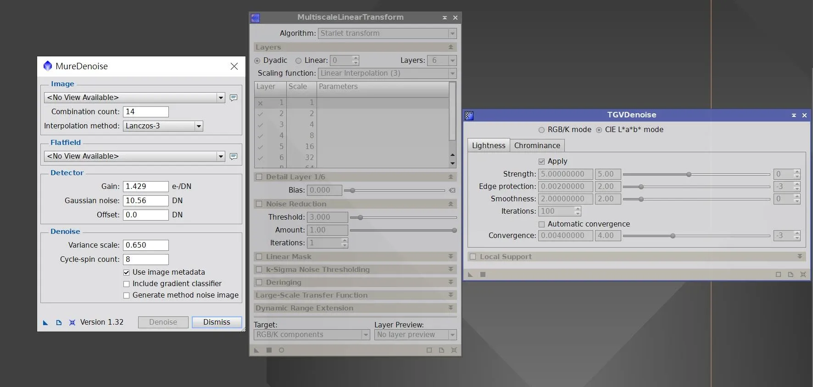Expand k-Sigma Noise Thresholding section
This screenshot has height=387, width=813.
(451, 270)
